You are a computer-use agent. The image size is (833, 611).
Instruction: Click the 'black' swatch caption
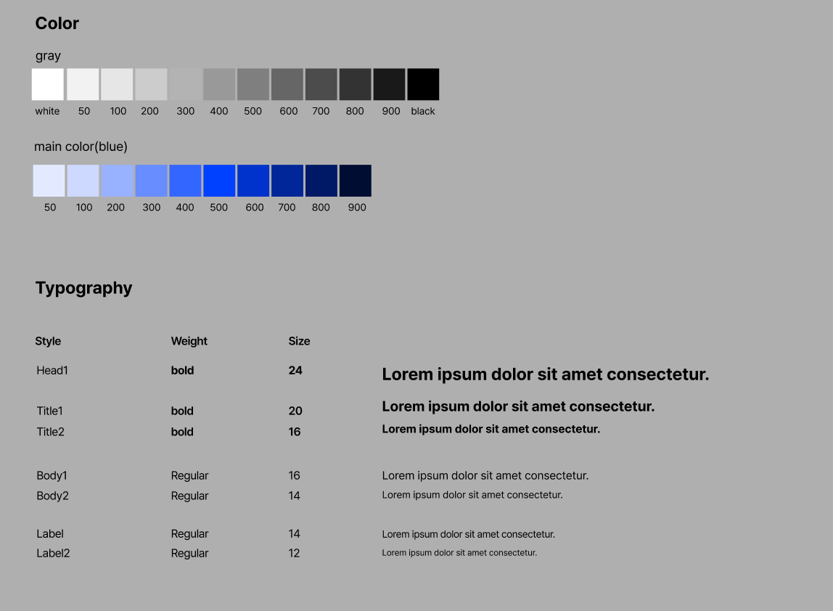[x=423, y=111]
